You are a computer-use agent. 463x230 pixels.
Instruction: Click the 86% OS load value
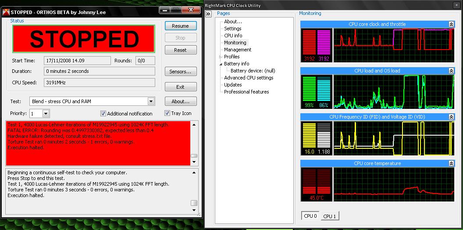(x=324, y=105)
